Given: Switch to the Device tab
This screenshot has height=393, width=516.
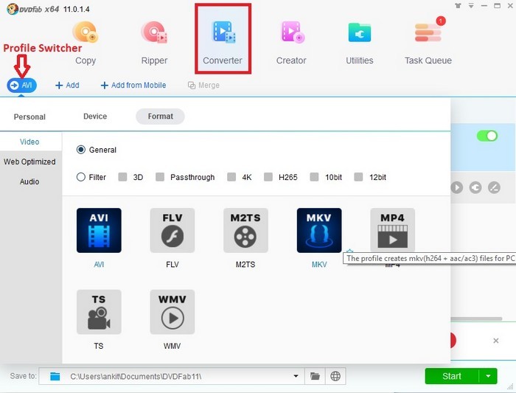Looking at the screenshot, I should (95, 116).
